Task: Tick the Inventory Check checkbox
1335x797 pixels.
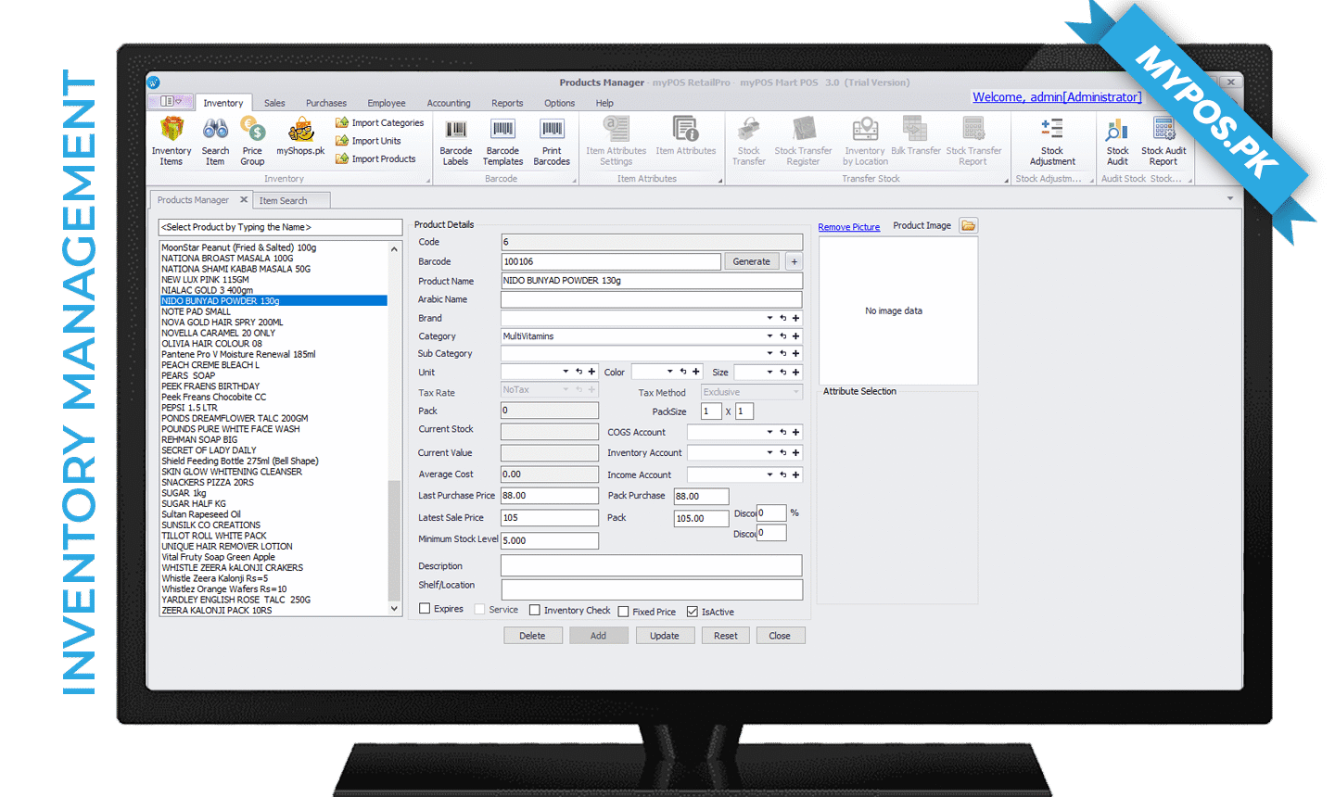Action: (535, 610)
